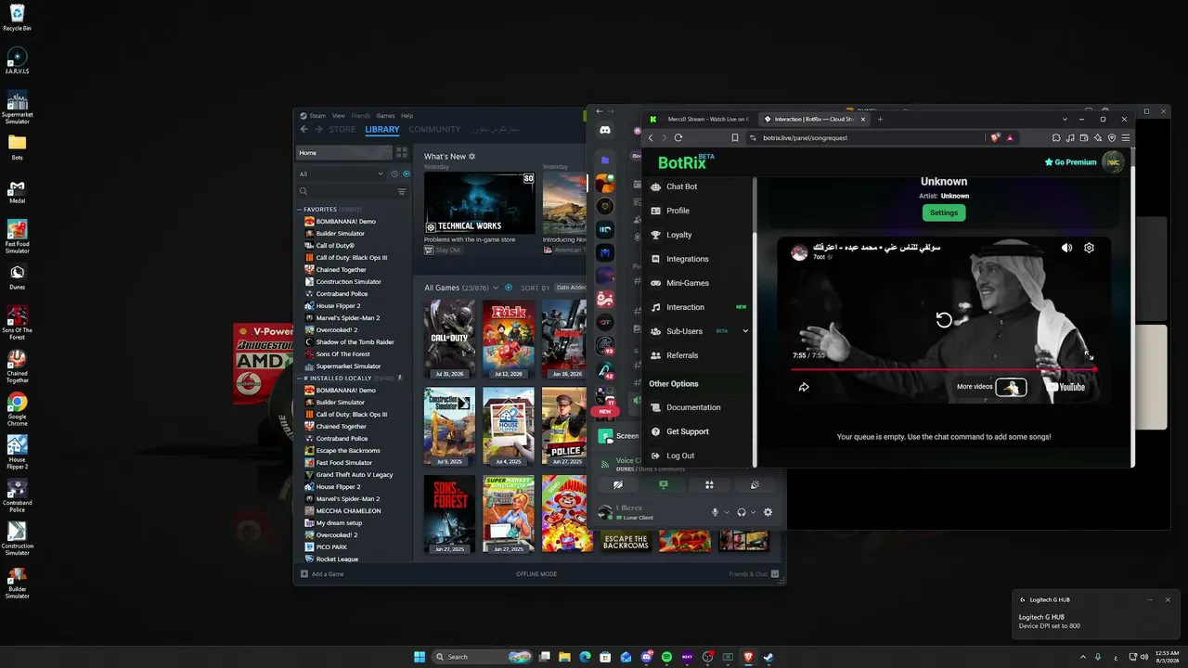Open File Explorer from the taskbar
The width and height of the screenshot is (1188, 668).
click(x=565, y=657)
